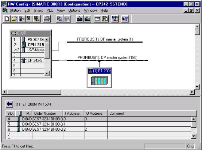Click the Print toolbar icon

tap(47, 19)
